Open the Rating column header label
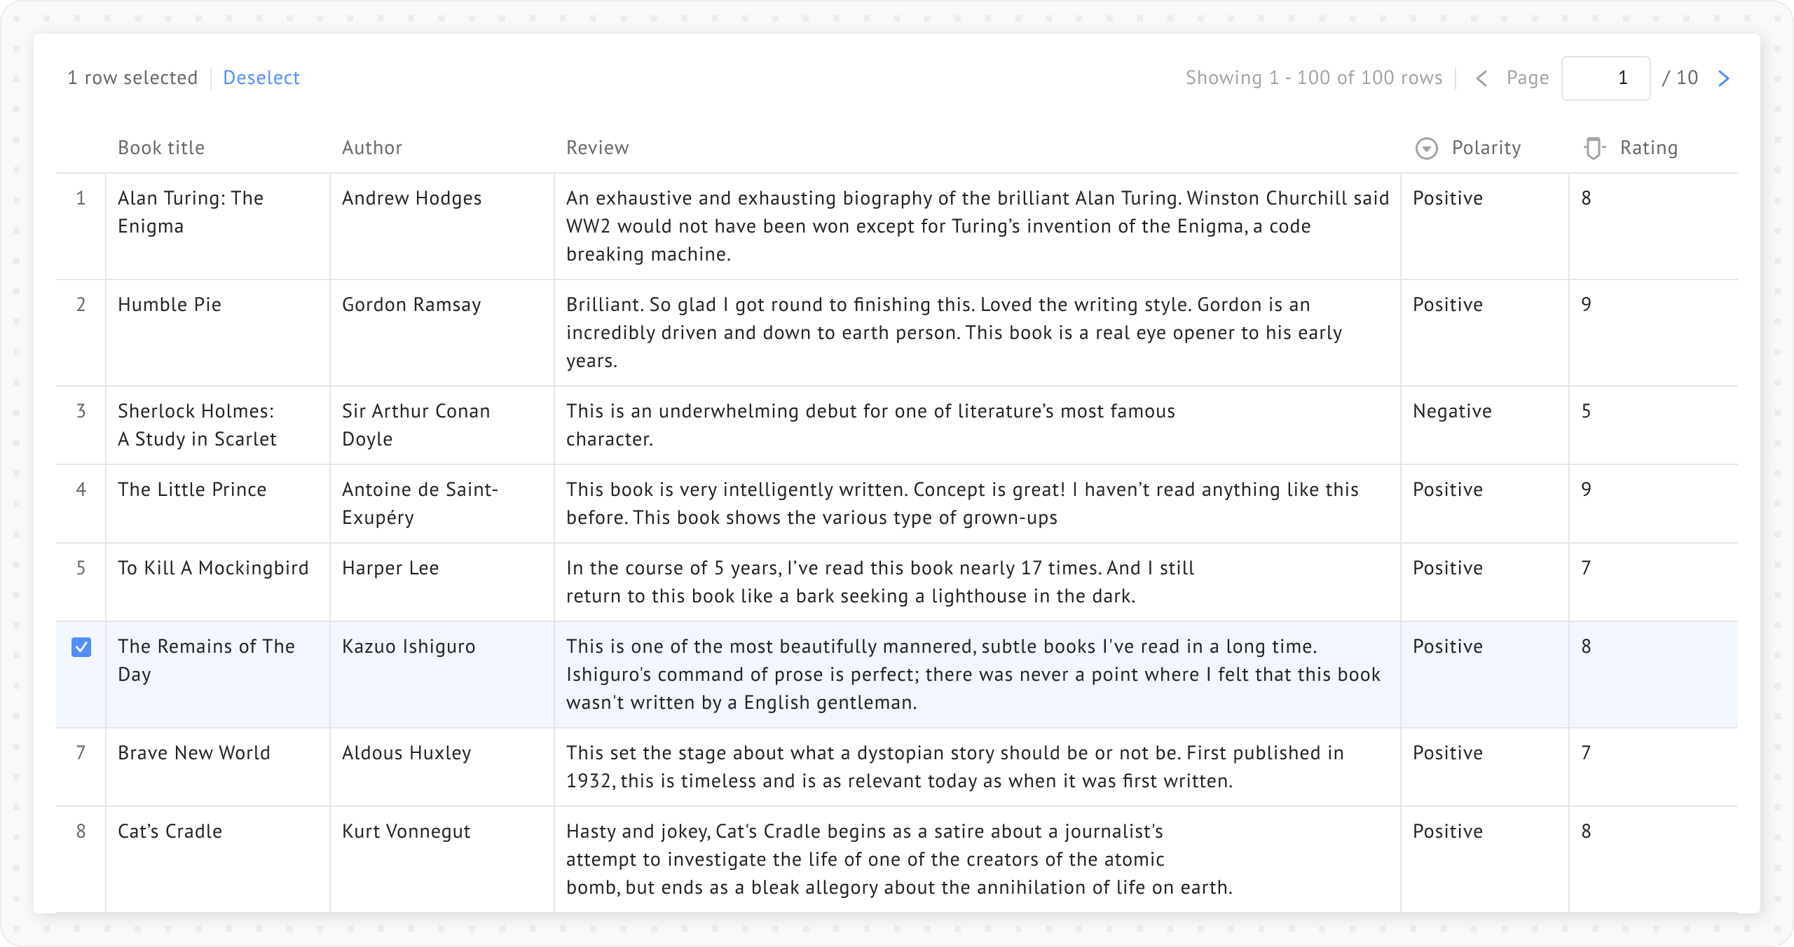The height and width of the screenshot is (947, 1794). (x=1648, y=148)
